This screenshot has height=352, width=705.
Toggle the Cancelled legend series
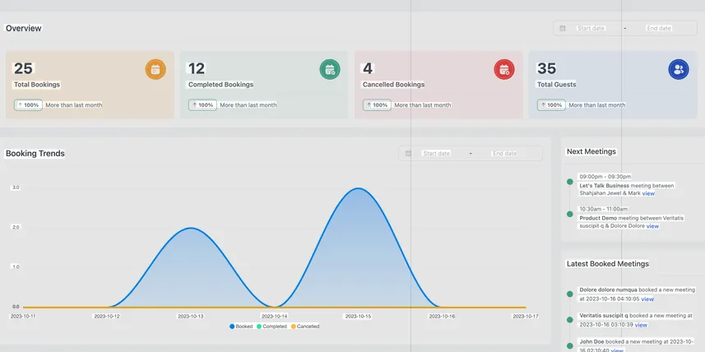point(305,327)
